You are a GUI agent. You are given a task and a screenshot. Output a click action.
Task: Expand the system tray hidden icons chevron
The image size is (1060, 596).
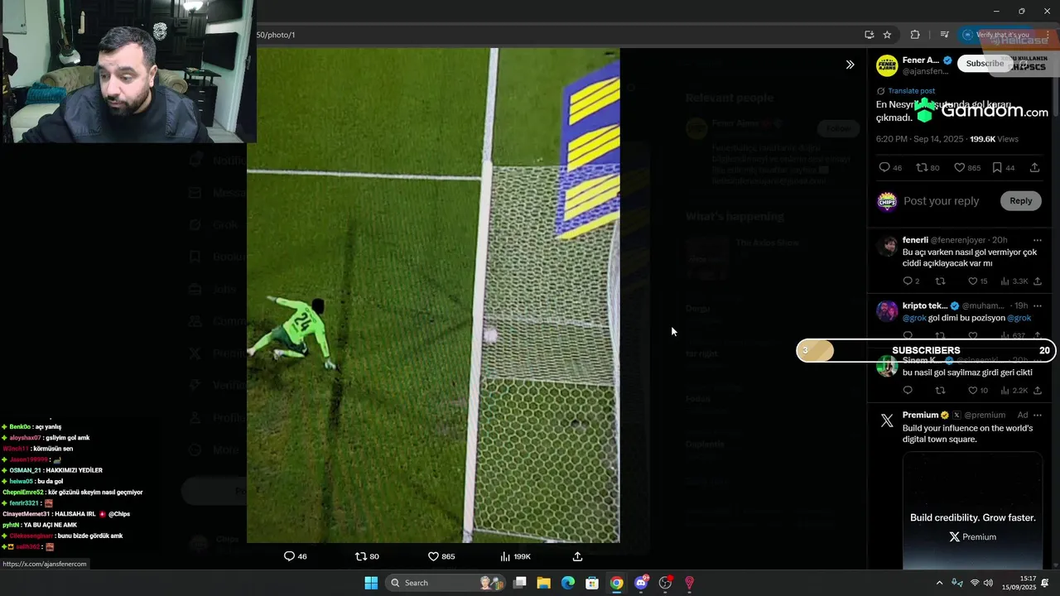click(x=939, y=583)
